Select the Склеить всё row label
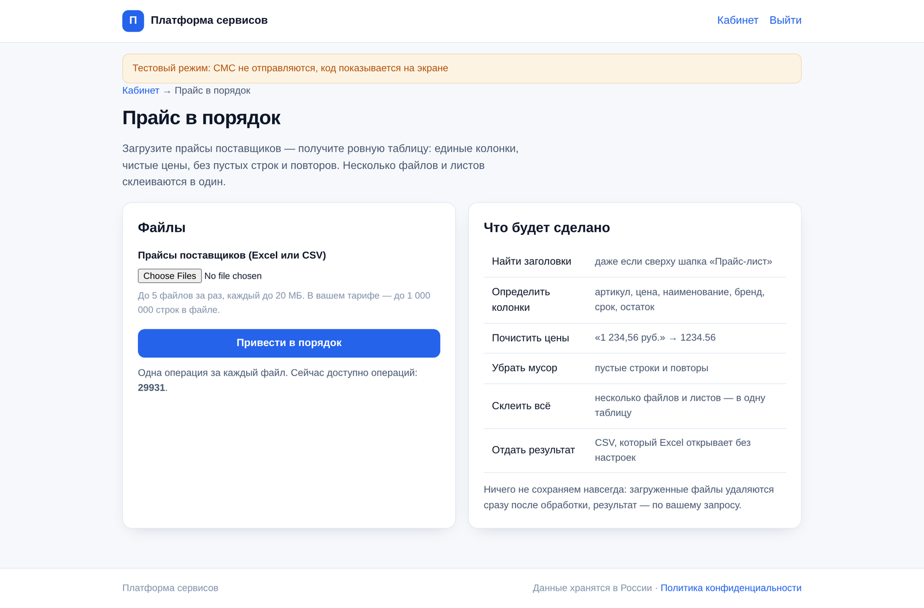Viewport: 924px width, 608px height. coord(521,406)
